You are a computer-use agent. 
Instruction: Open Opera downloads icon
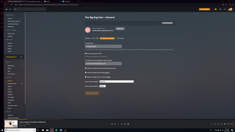(230, 5)
